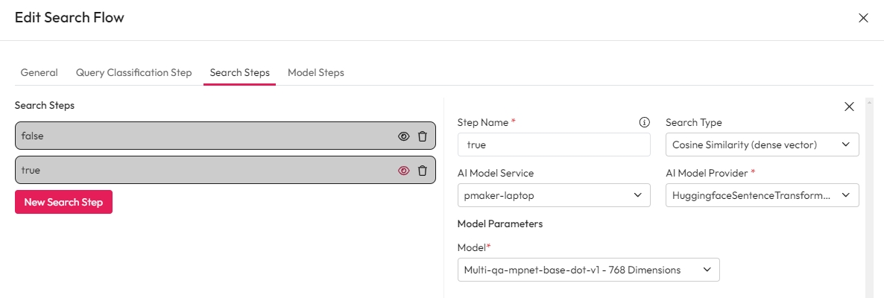The height and width of the screenshot is (298, 884).
Task: Delete the 'false' search step
Action: (x=423, y=136)
